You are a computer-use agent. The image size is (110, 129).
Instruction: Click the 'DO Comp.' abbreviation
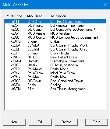[35, 30]
